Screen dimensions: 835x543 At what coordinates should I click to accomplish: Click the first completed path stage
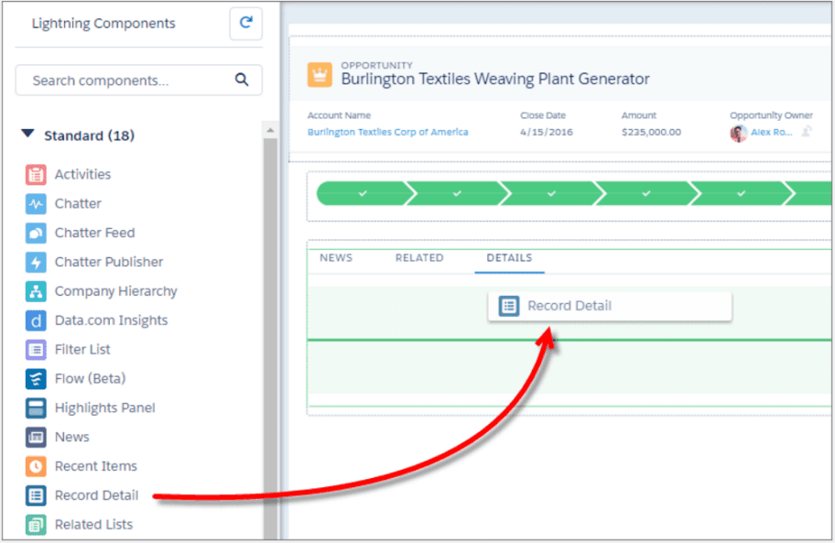click(363, 194)
